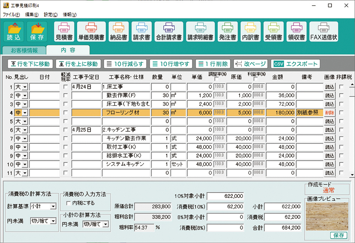Open the 小計の計算方法 円未満 dropdown

[106, 224]
